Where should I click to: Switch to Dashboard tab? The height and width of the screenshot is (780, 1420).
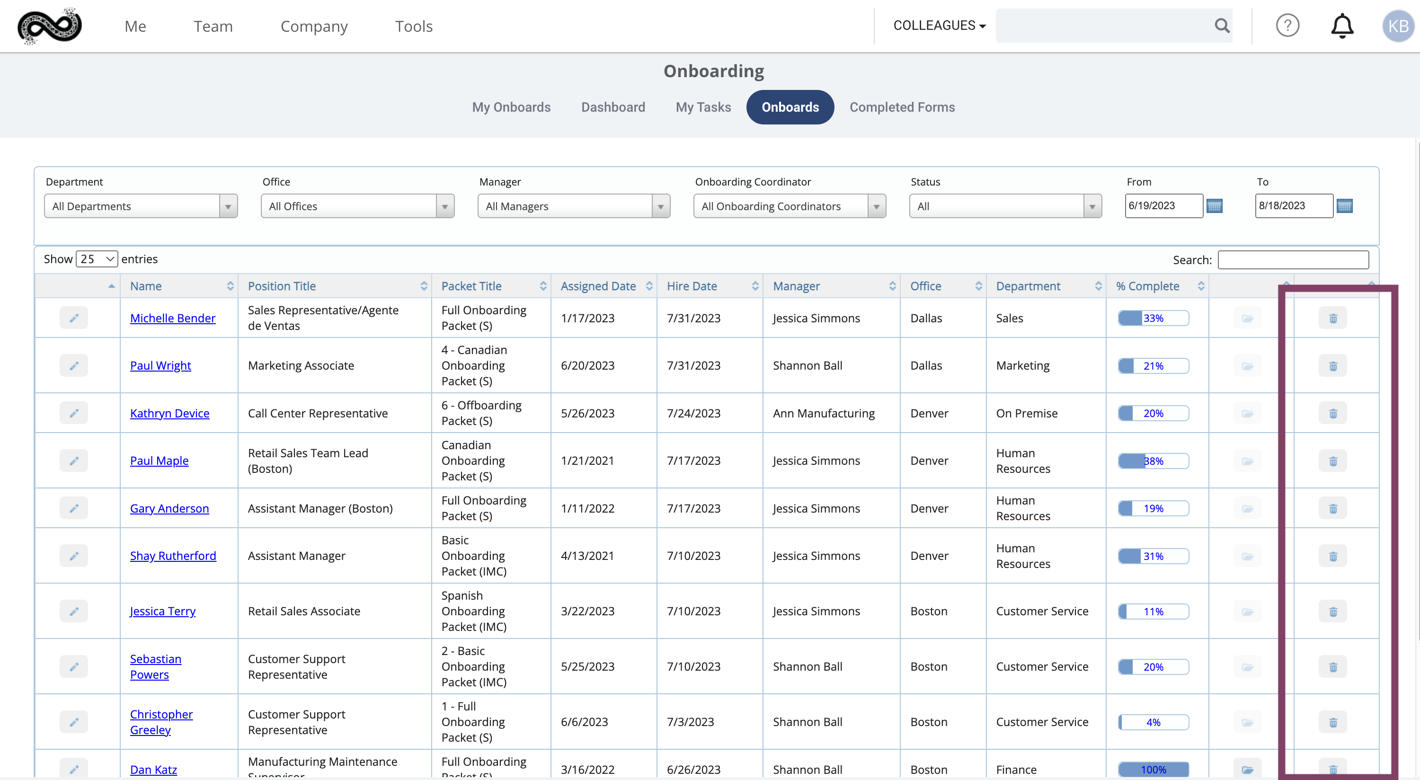point(613,107)
